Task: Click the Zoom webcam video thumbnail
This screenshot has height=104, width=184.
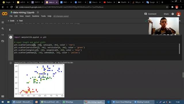Action: 164,26
